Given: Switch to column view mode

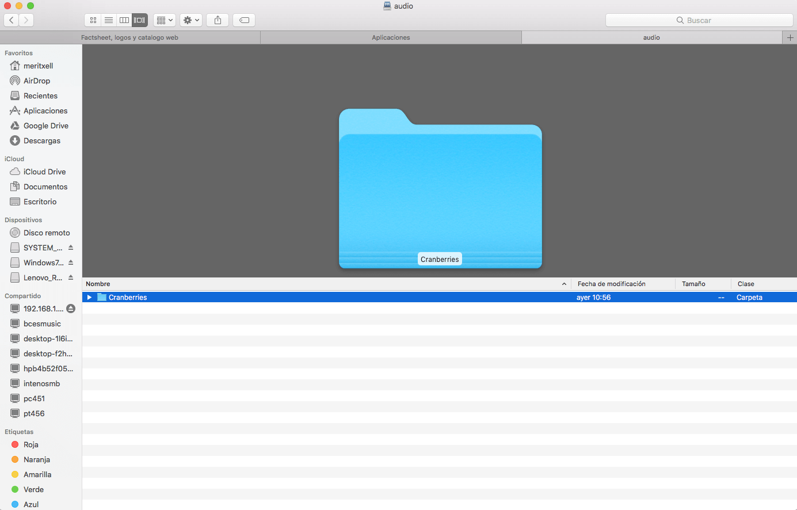Looking at the screenshot, I should 124,20.
